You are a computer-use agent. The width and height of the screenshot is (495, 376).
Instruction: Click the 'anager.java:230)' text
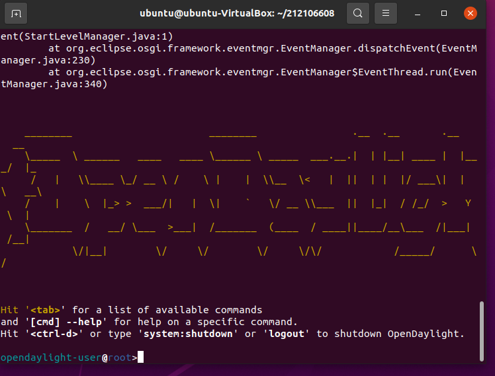point(48,61)
